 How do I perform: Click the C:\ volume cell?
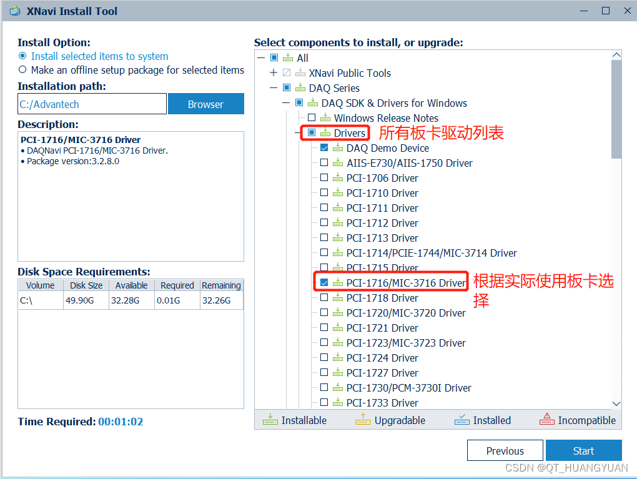tap(41, 300)
